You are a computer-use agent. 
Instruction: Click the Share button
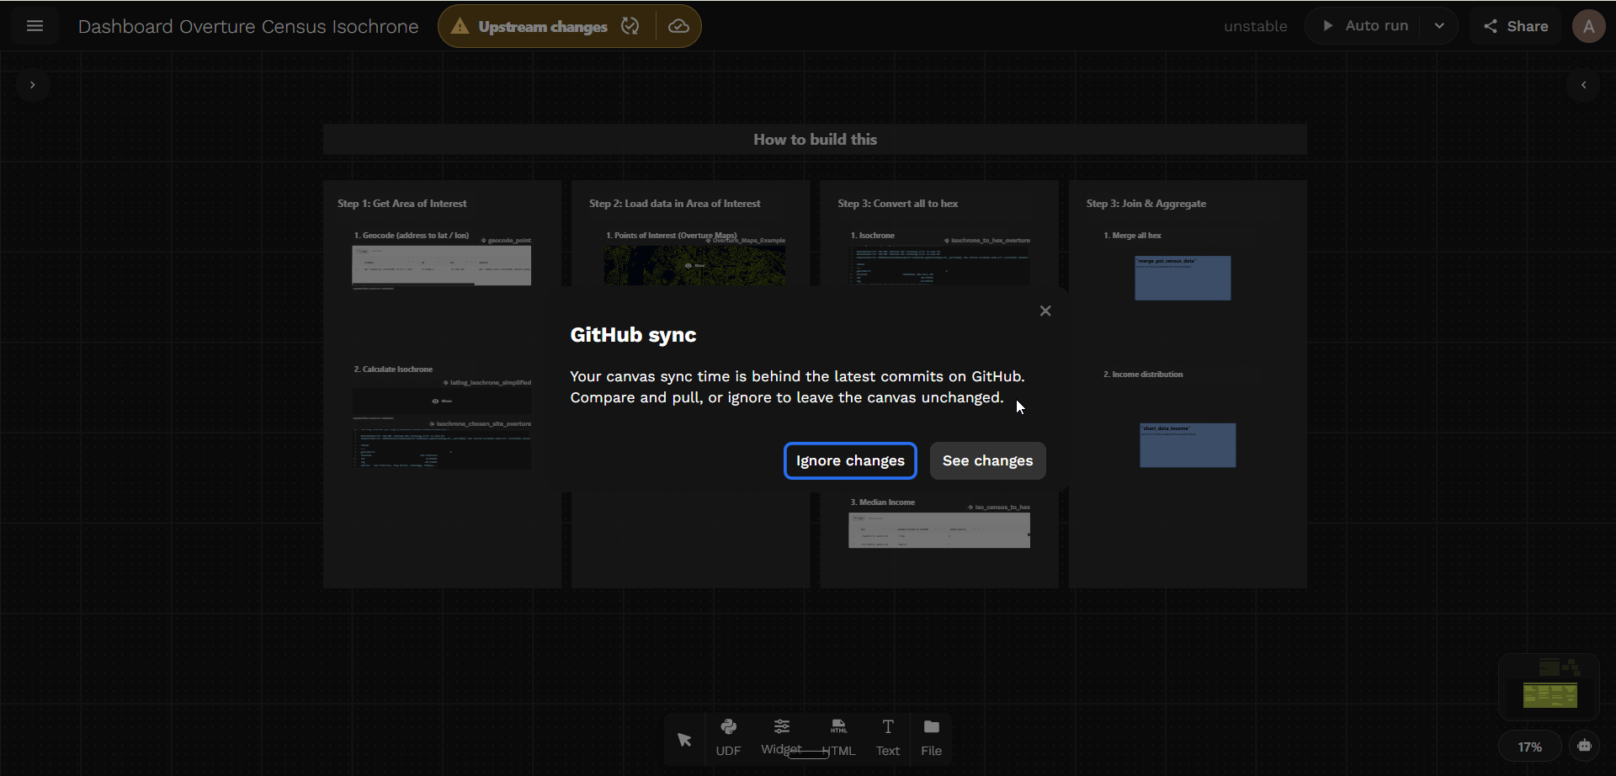pos(1516,26)
